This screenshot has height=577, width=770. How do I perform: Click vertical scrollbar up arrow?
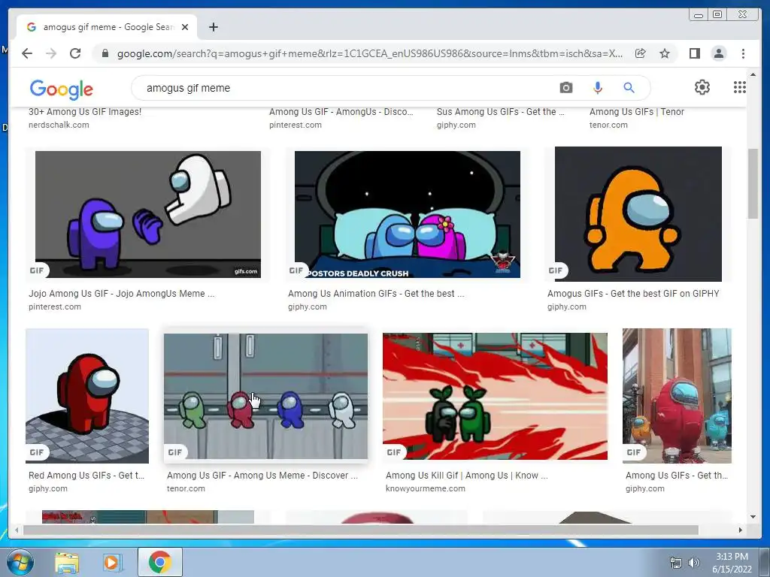pos(753,74)
